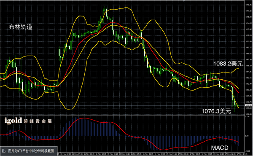Click the MT4 15分钟 note box

[x=29, y=151]
